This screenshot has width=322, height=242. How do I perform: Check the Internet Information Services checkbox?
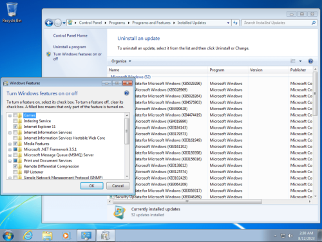pos(15,133)
